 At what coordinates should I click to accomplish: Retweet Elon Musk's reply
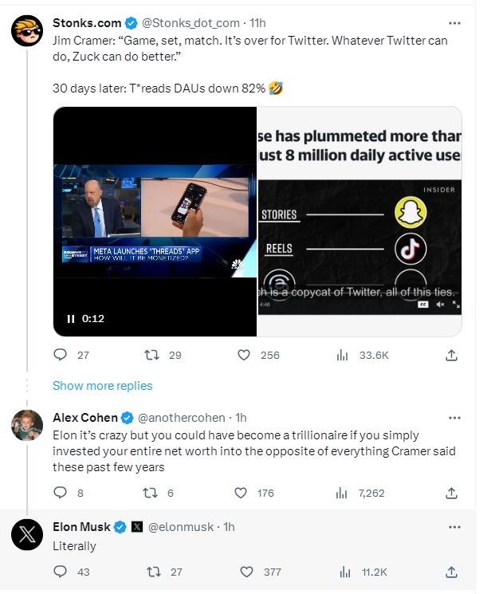coord(155,572)
